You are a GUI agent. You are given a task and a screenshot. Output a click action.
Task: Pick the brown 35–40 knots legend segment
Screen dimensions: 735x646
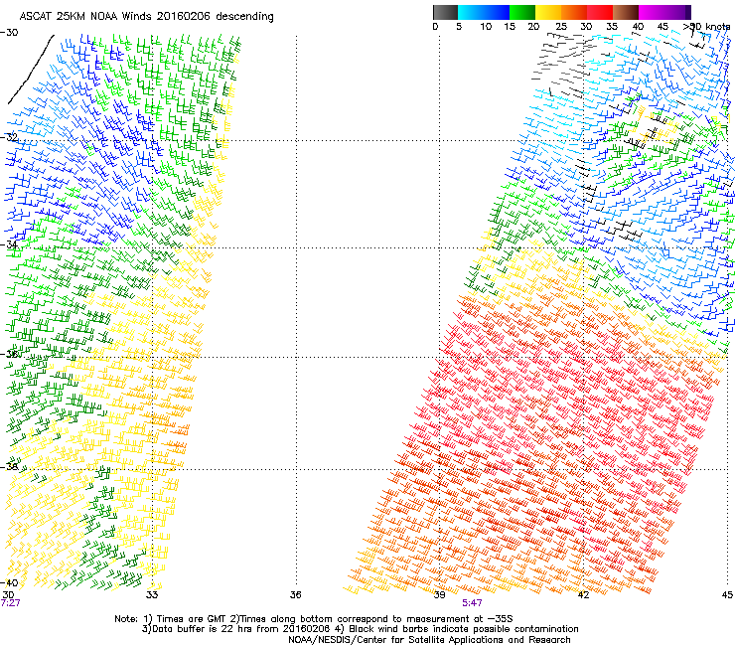[x=626, y=12]
